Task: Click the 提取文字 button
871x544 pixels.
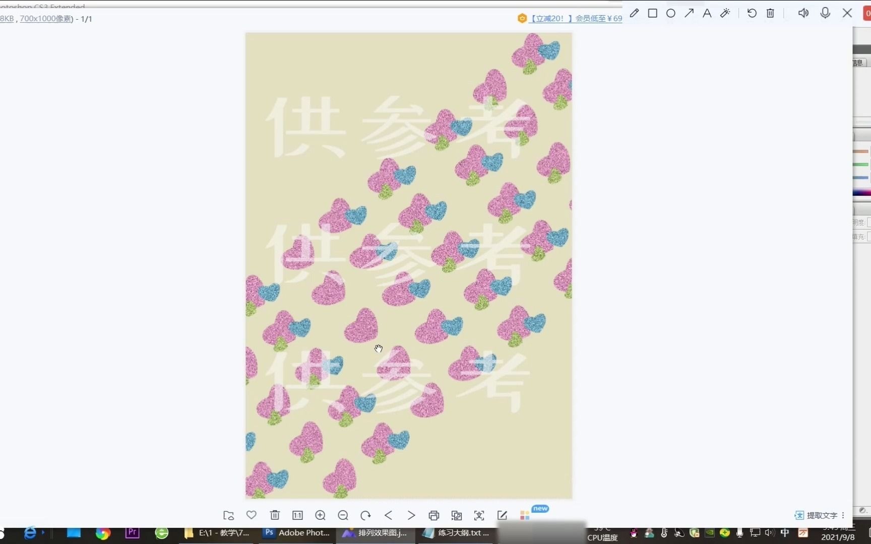Action: coord(816,515)
